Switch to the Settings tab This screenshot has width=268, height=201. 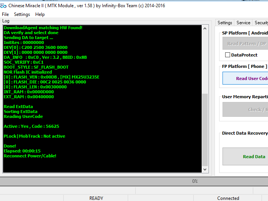point(225,23)
